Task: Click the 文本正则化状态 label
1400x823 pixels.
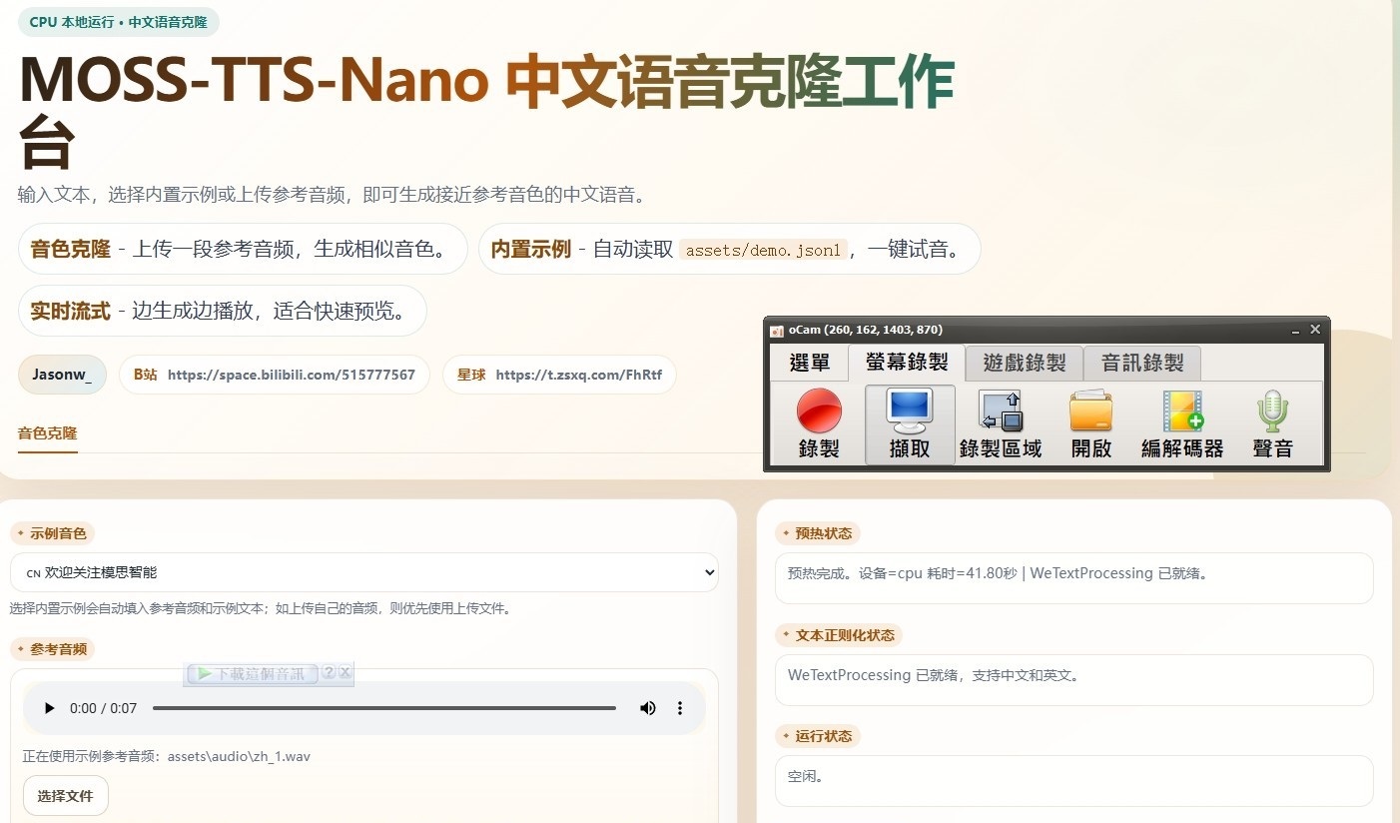Action: pos(839,635)
